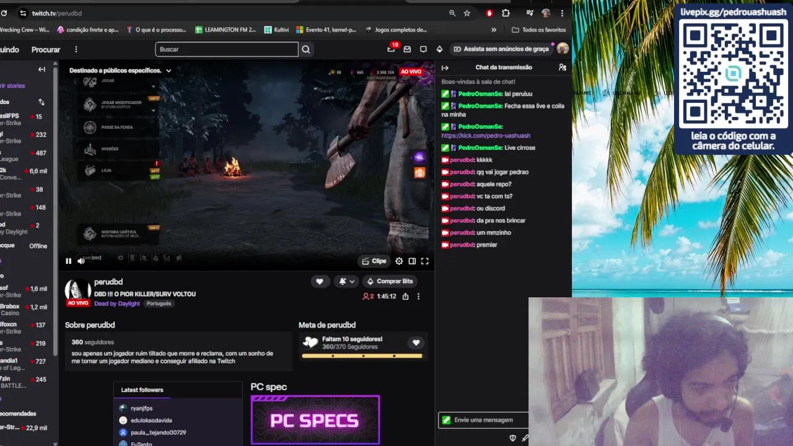This screenshot has height=446, width=793.
Task: Open the Twitch user profile avatar menu
Action: coord(563,49)
